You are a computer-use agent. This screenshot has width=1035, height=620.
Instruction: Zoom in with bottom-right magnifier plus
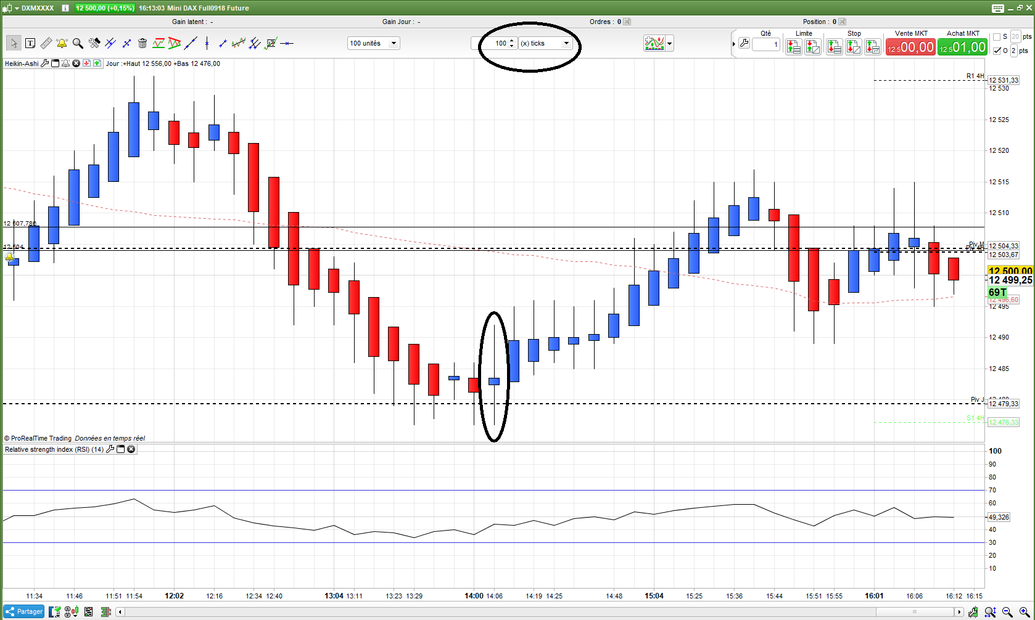(x=1025, y=612)
